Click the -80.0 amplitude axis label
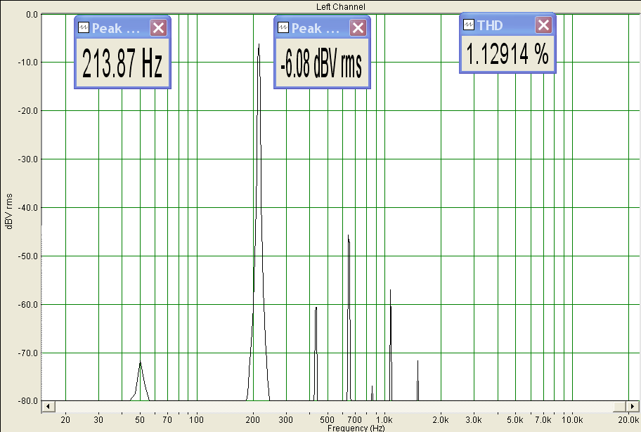Image resolution: width=641 pixels, height=432 pixels. 28,401
